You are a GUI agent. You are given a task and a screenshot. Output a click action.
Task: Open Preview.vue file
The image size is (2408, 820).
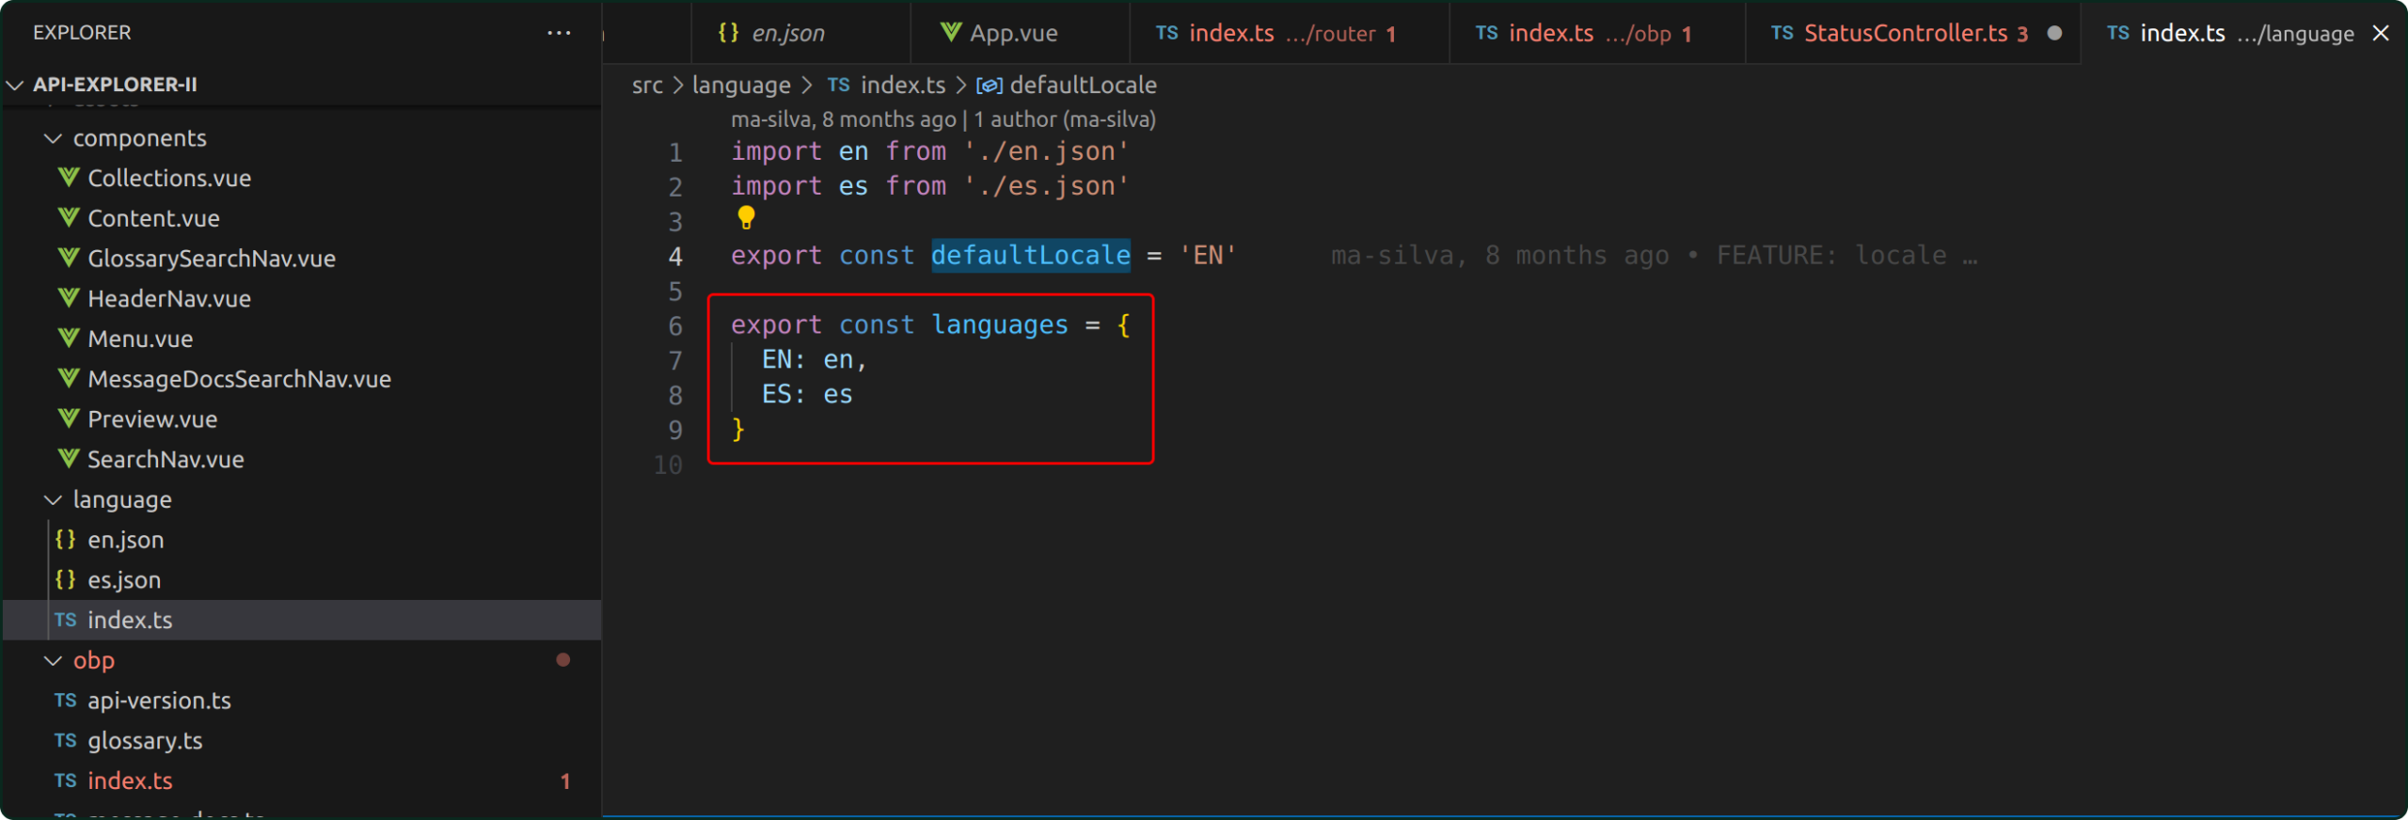click(152, 419)
